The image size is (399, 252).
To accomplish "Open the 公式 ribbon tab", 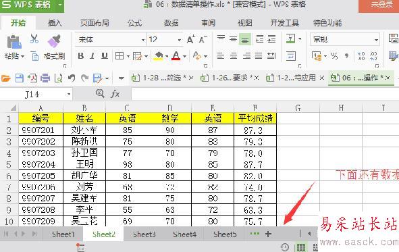I will [134, 23].
